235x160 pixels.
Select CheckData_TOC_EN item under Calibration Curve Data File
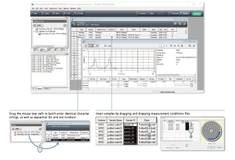coord(52,34)
